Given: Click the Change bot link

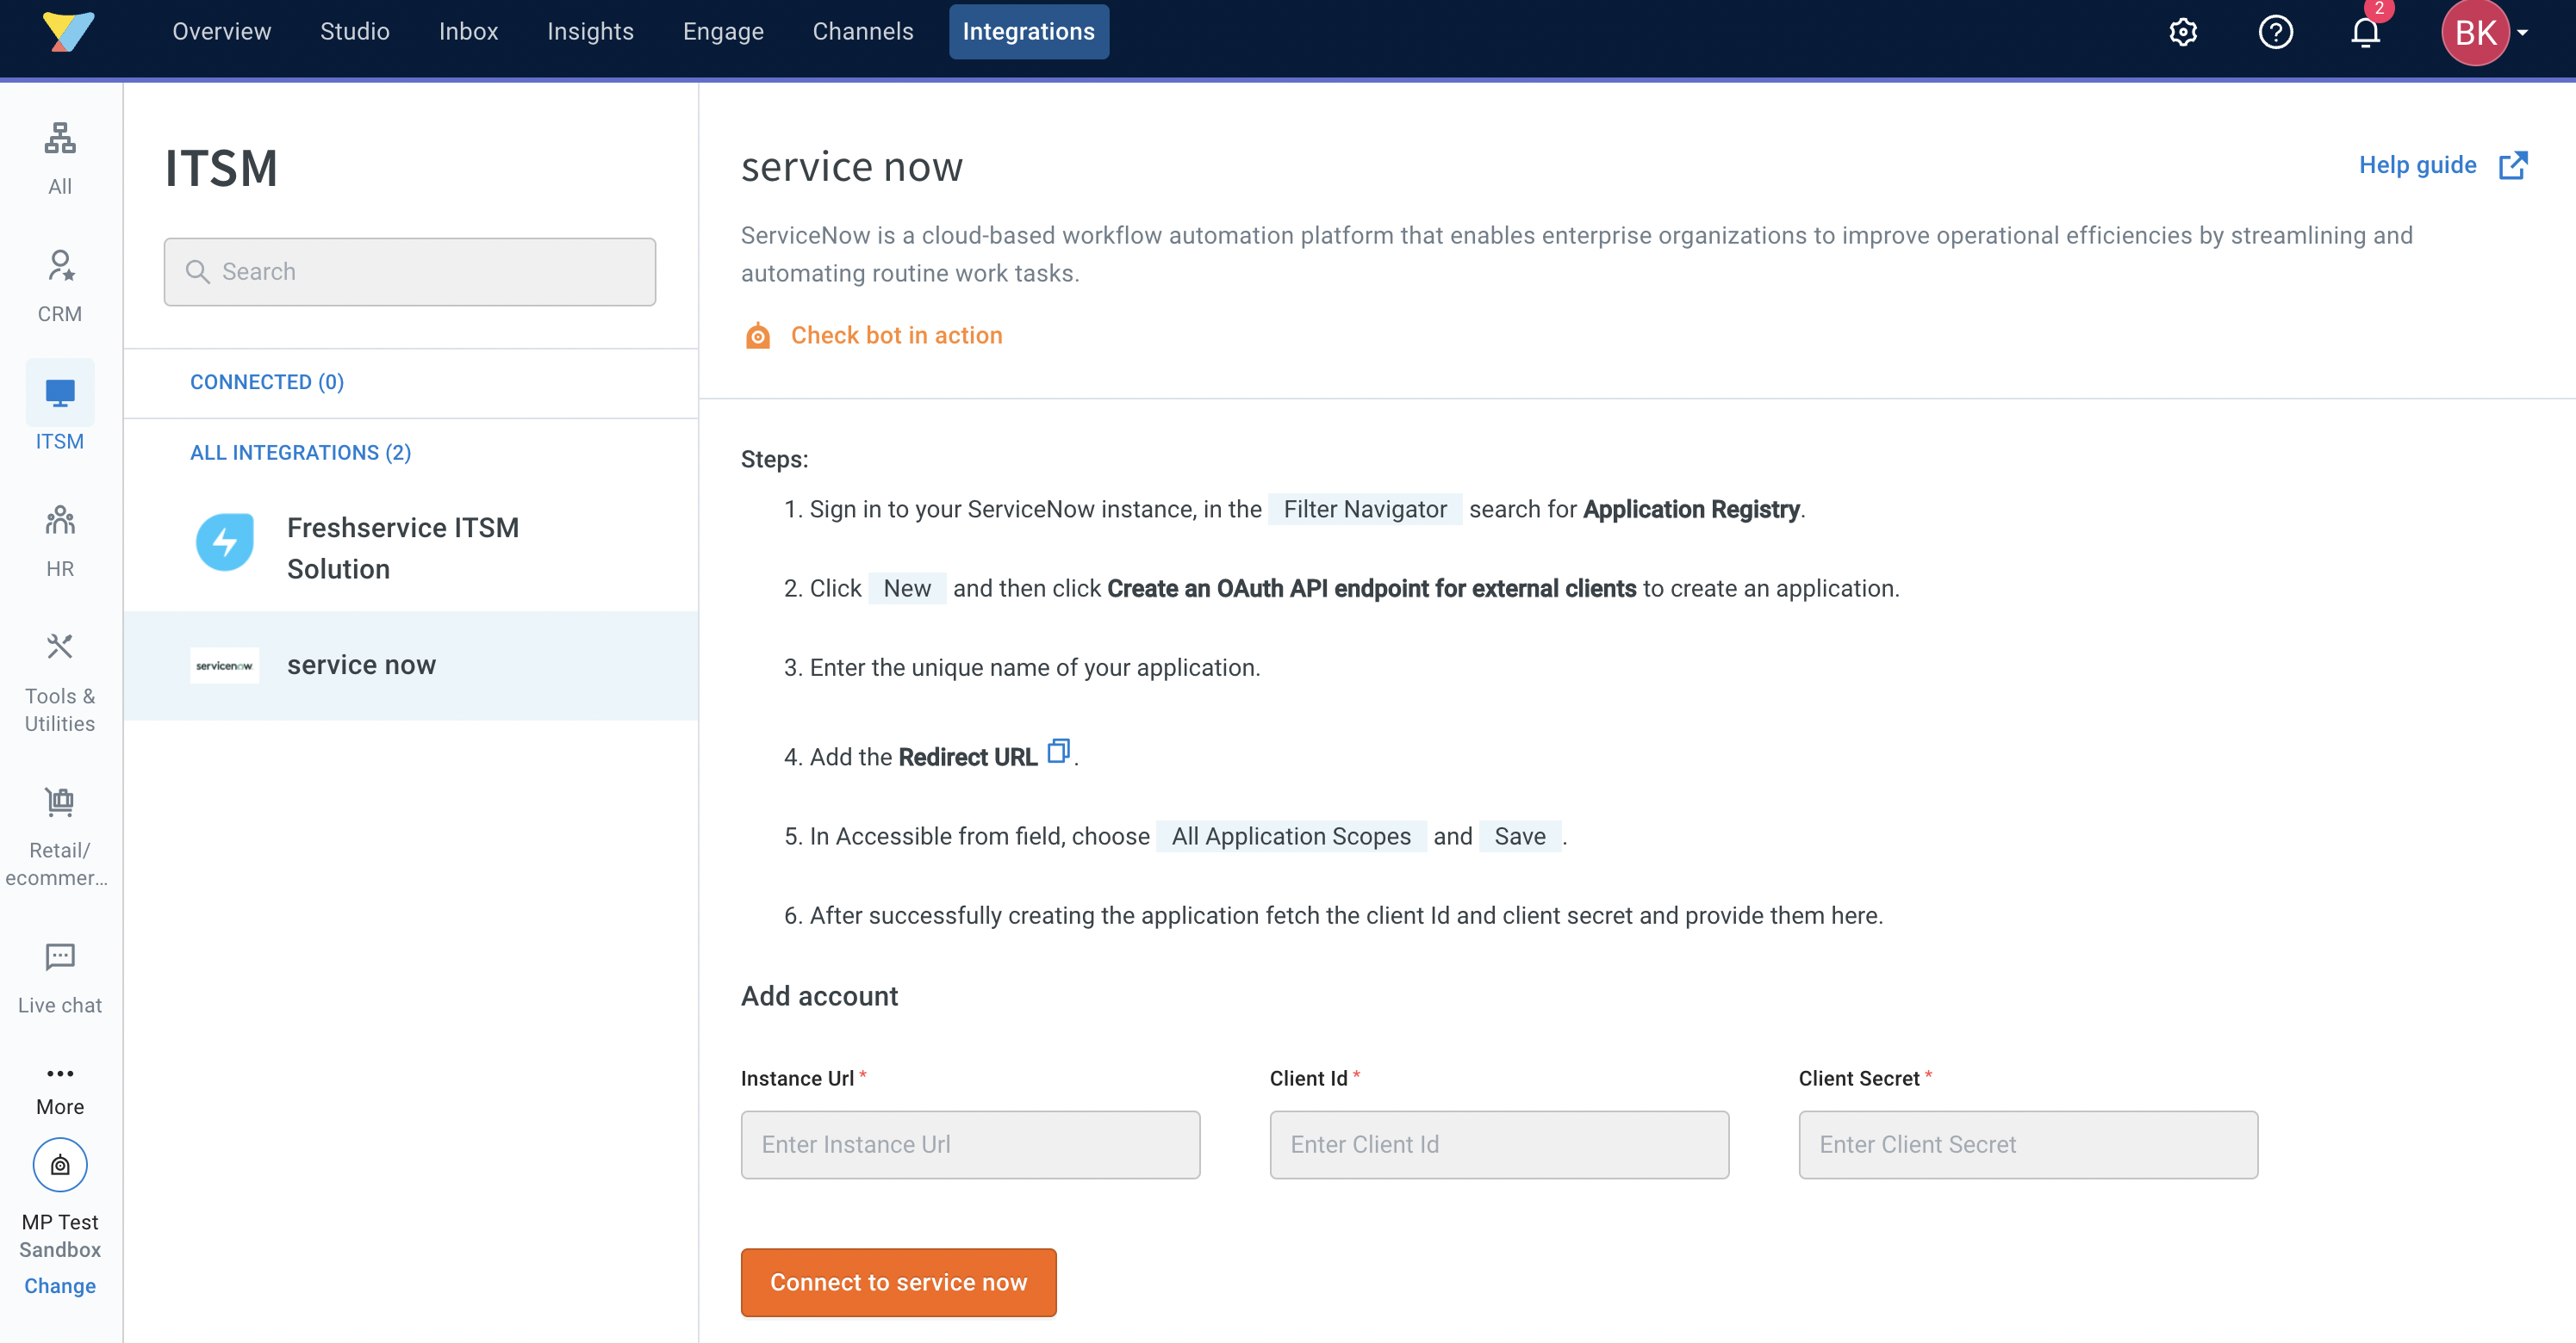Looking at the screenshot, I should (x=60, y=1286).
